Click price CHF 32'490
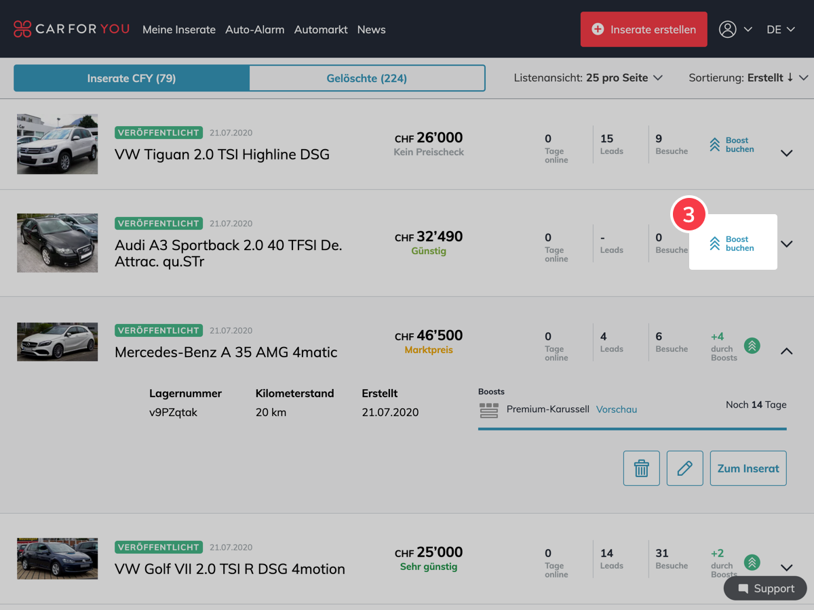The image size is (814, 610). [429, 237]
